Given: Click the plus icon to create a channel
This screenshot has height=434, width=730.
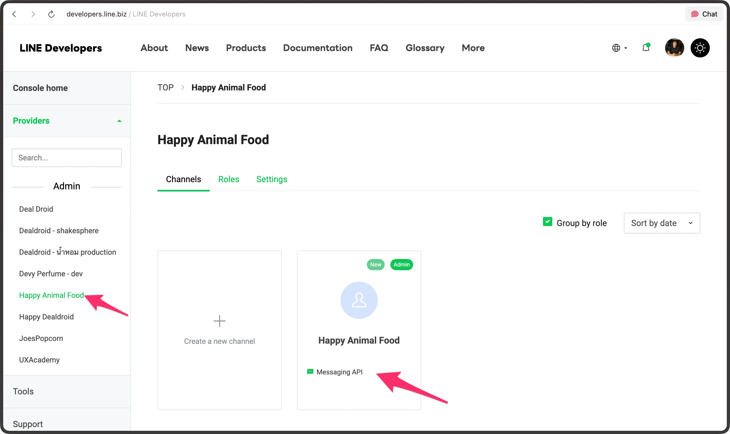Looking at the screenshot, I should click(x=219, y=321).
